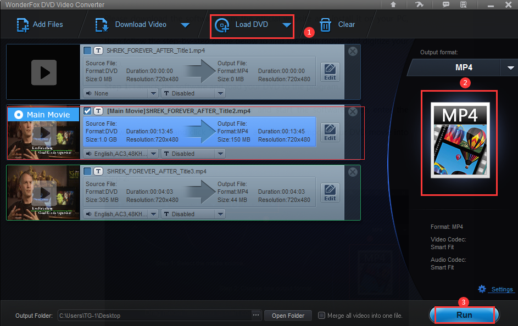Open Title3 subtitle Disabled dropdown
Image resolution: width=518 pixels, height=326 pixels.
193,214
